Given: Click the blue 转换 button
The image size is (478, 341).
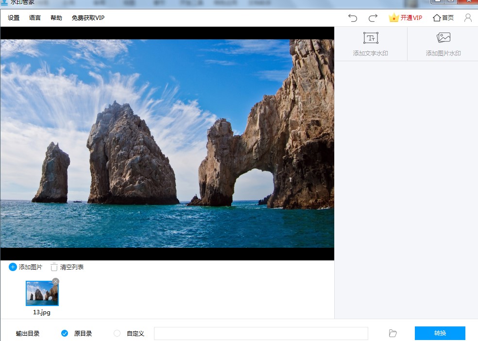Looking at the screenshot, I should [x=440, y=333].
